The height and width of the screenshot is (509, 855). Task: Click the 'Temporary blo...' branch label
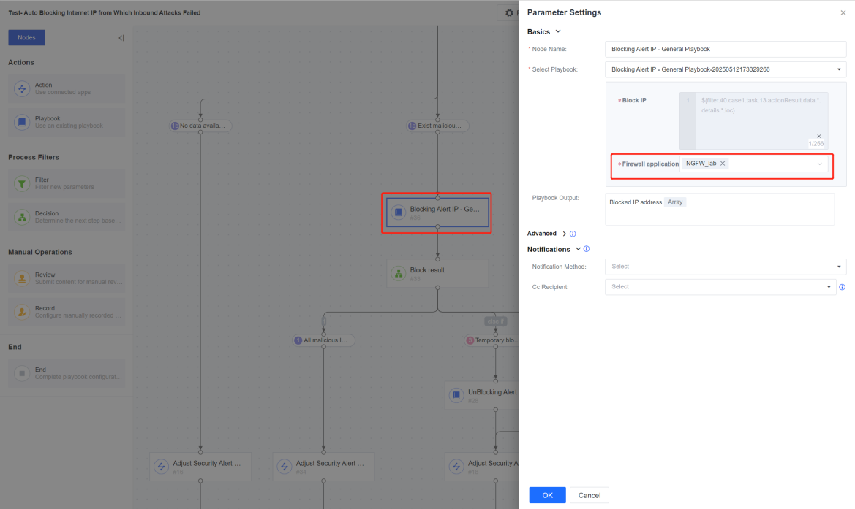tap(491, 340)
